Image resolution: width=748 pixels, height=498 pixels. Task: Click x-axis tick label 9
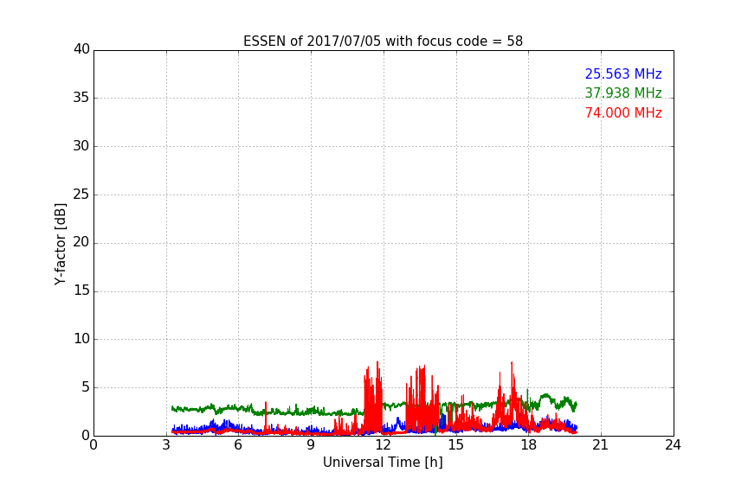(x=311, y=445)
